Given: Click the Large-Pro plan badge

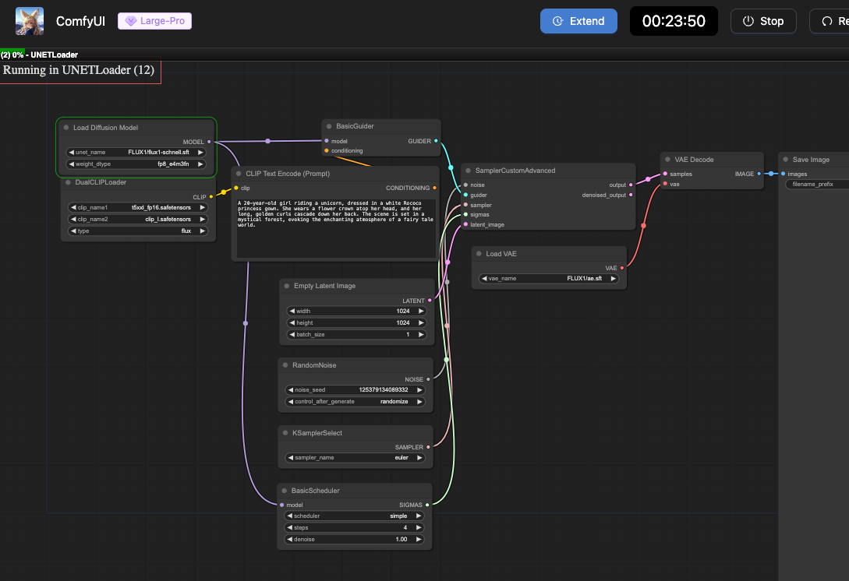Looking at the screenshot, I should pyautogui.click(x=154, y=21).
